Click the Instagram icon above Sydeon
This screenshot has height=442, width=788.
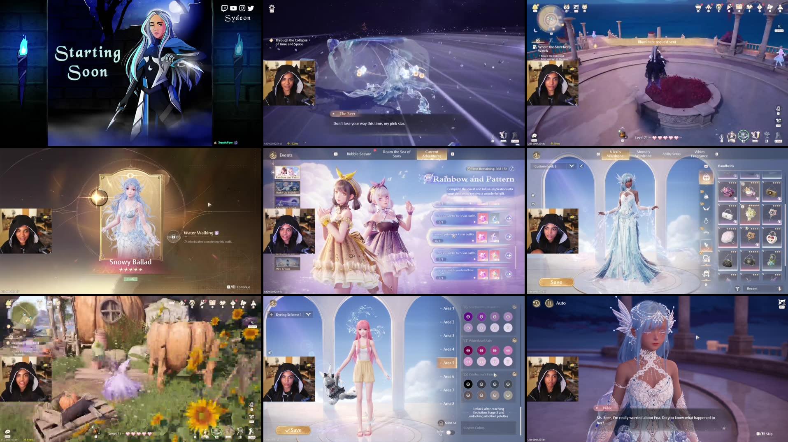pos(242,8)
